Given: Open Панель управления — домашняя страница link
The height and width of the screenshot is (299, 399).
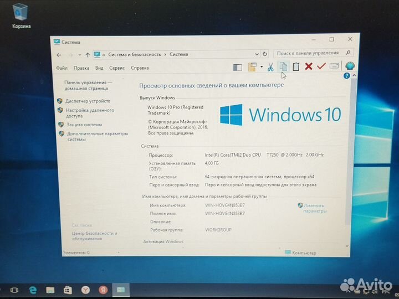Looking at the screenshot, I should click(x=88, y=85).
